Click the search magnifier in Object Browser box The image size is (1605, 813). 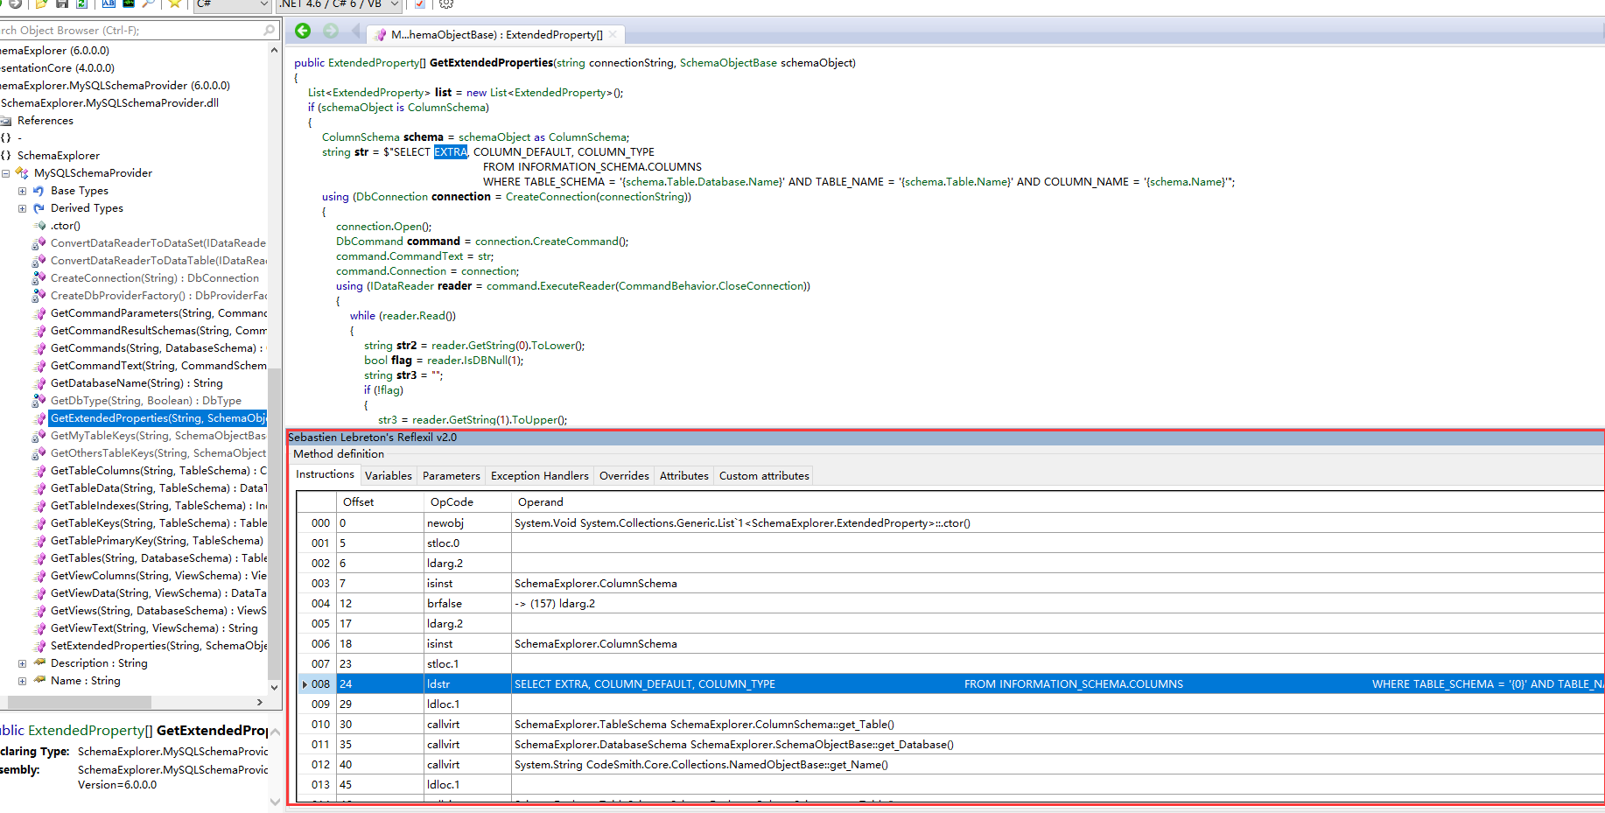270,31
